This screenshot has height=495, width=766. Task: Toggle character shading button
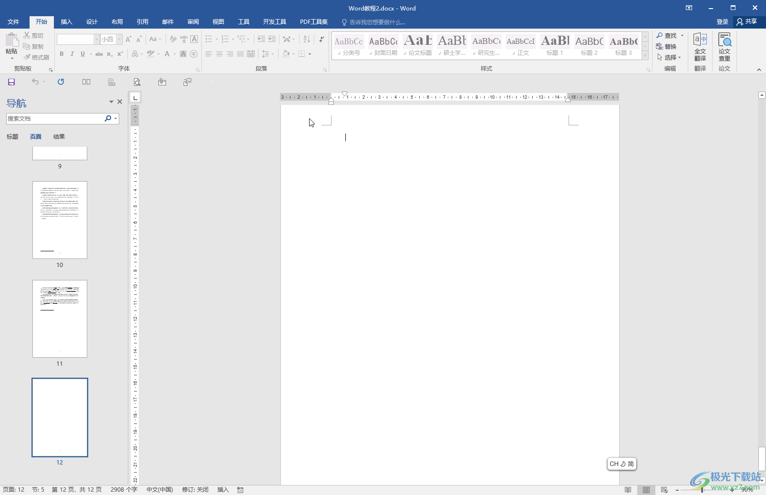183,54
